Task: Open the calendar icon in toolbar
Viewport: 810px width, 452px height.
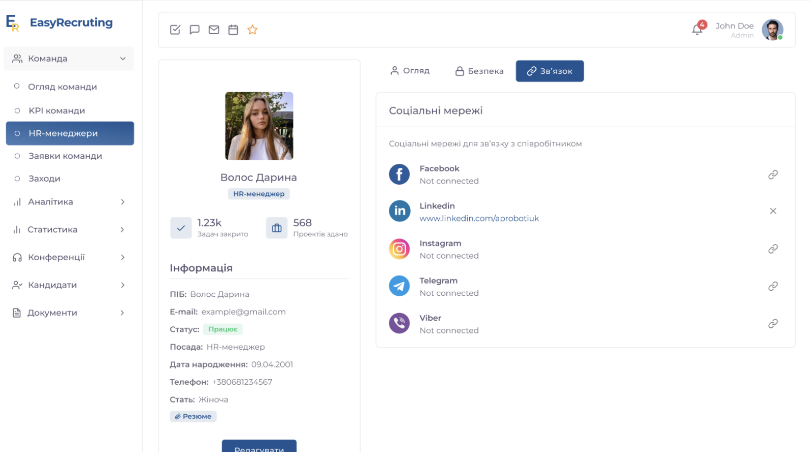Action: coord(233,30)
